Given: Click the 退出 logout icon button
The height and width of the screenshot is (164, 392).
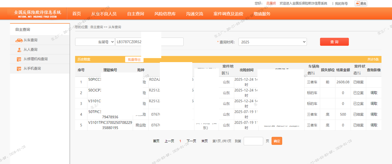Looking at the screenshot, I should pos(361,3).
